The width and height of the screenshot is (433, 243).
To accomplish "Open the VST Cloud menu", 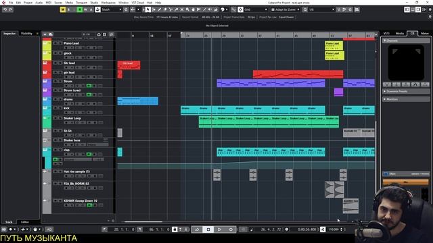I will click(137, 3).
